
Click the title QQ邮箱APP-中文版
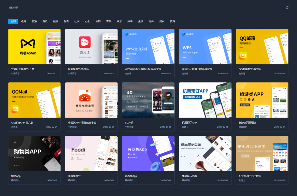[x=250, y=69]
